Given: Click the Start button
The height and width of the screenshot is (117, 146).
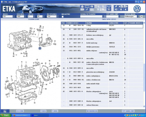Looking at the screenshot, I should (6, 115).
